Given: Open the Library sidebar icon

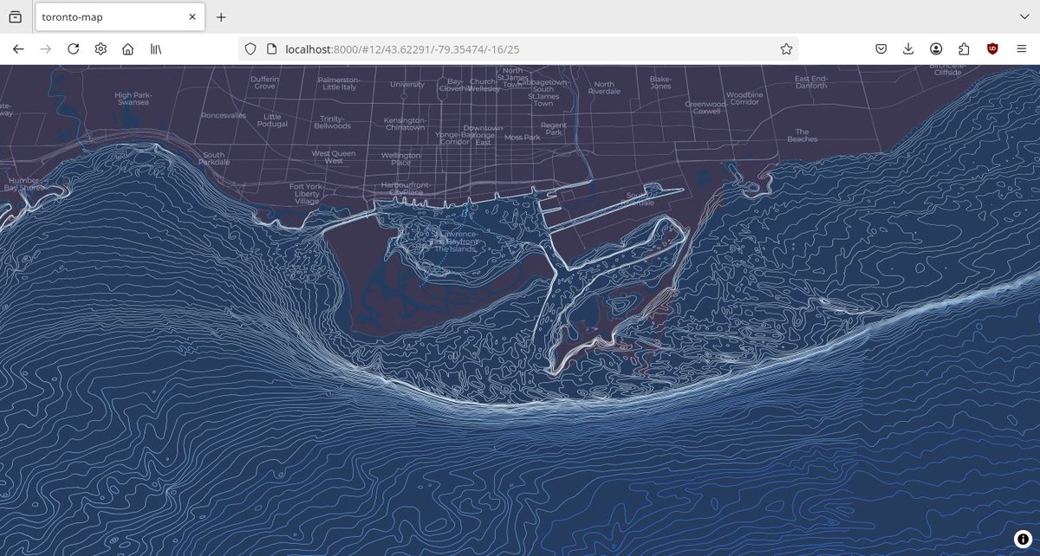Looking at the screenshot, I should 155,48.
